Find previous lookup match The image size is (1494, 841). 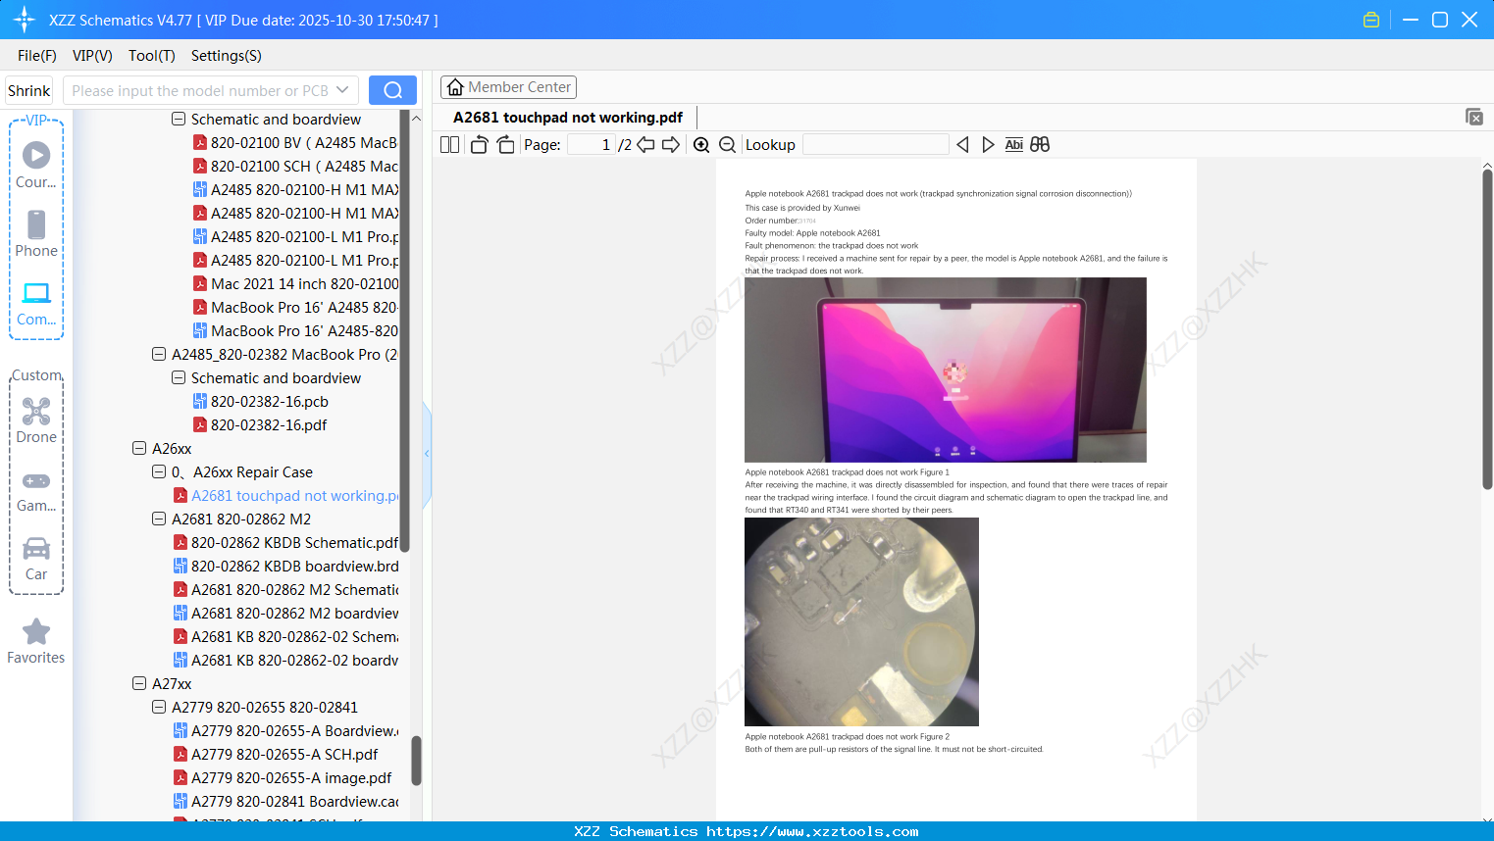tap(962, 145)
